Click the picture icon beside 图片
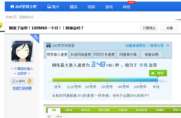The width and height of the screenshot is (181, 118). tap(49, 6)
